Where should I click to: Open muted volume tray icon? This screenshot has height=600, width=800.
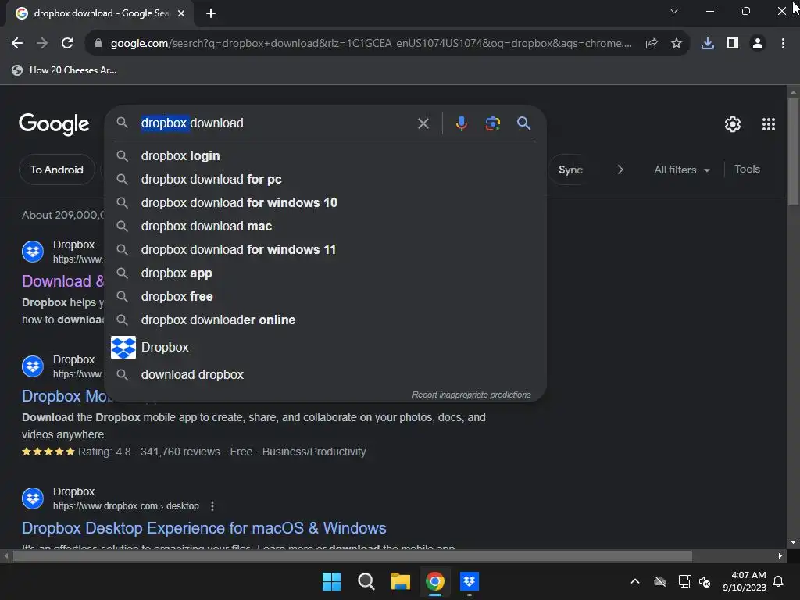click(705, 581)
